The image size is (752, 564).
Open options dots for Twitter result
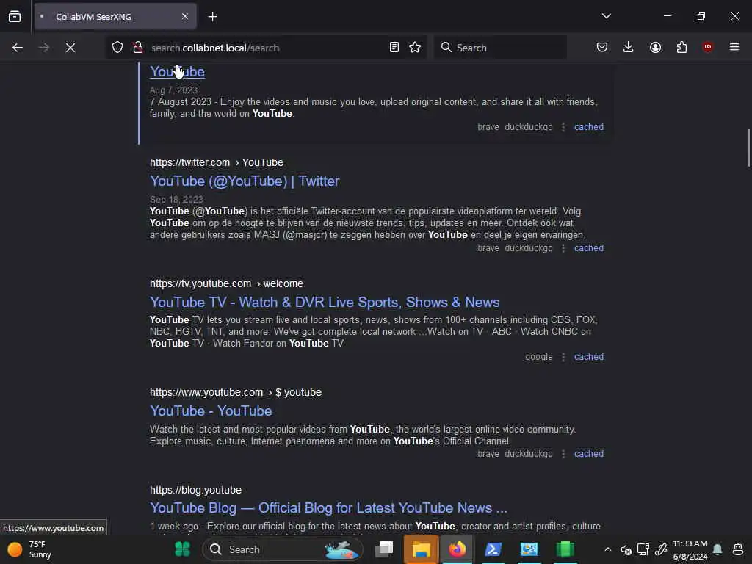[x=563, y=248]
